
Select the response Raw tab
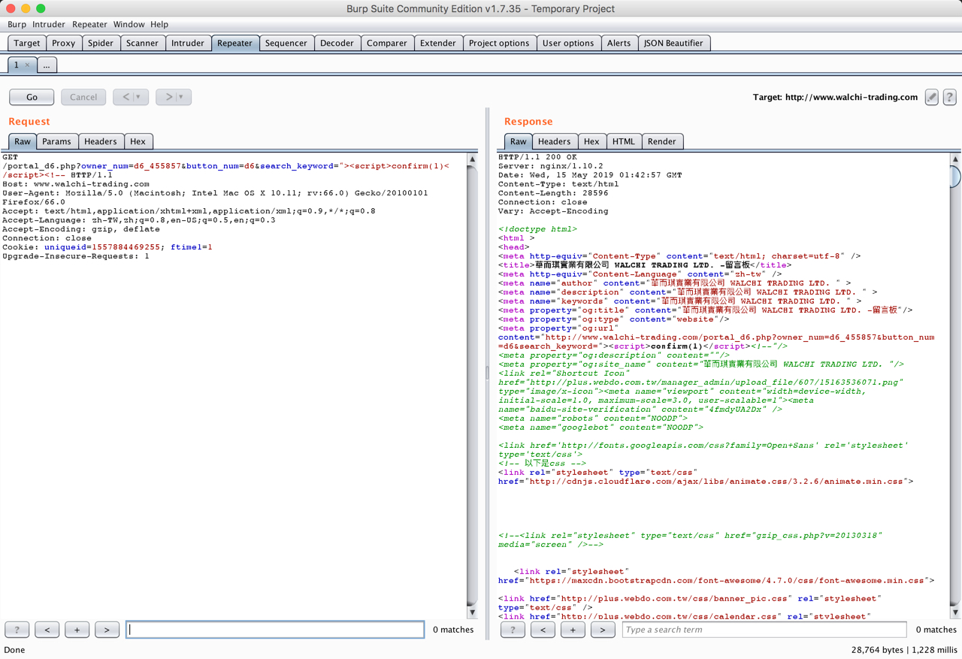tap(519, 141)
